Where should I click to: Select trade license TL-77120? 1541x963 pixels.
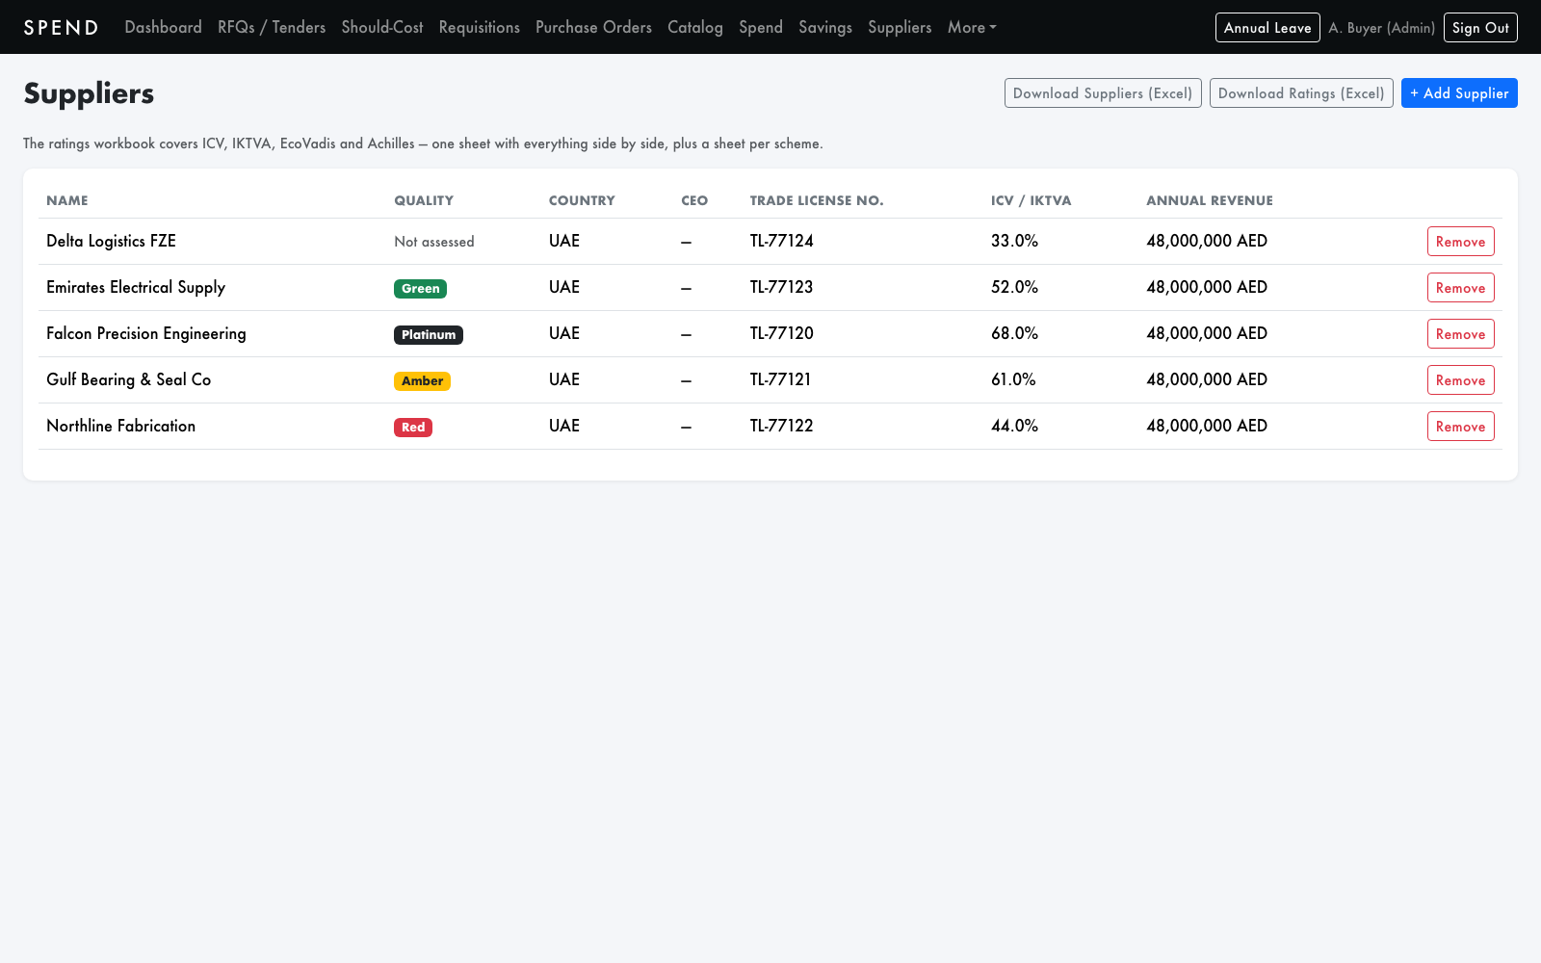(x=782, y=333)
